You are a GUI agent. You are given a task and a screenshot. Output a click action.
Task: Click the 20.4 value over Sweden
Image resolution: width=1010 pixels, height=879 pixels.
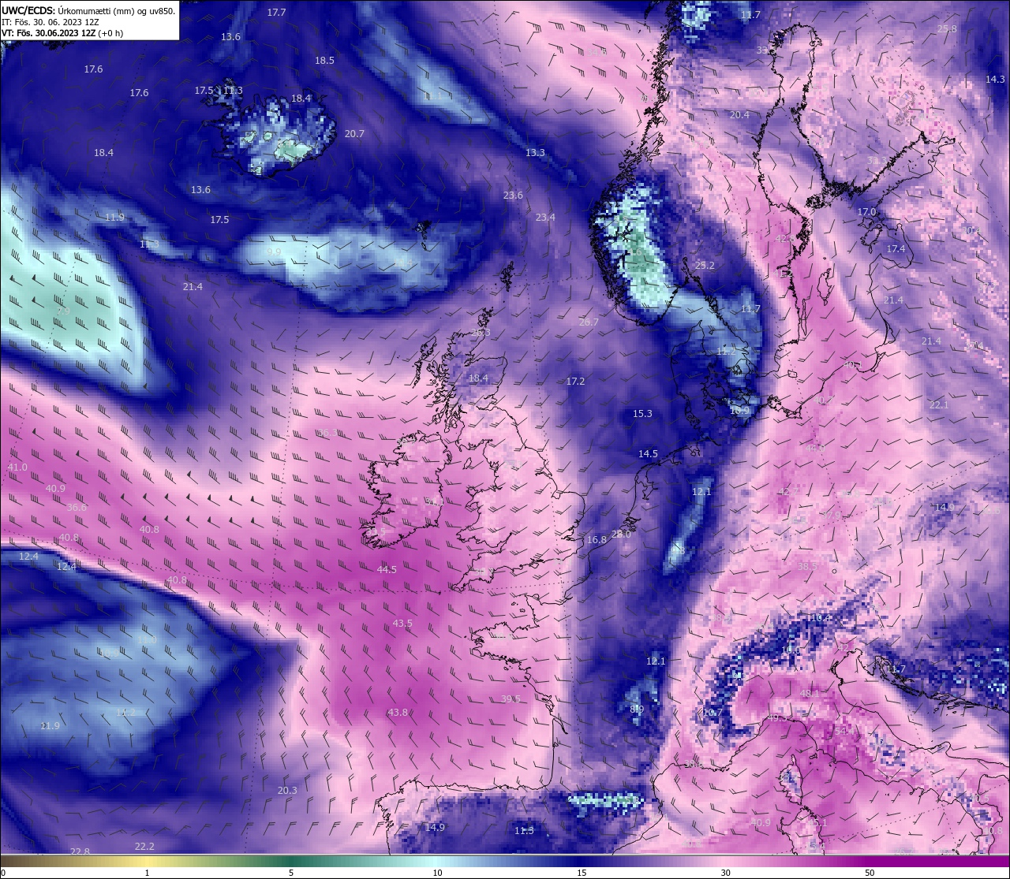point(739,115)
